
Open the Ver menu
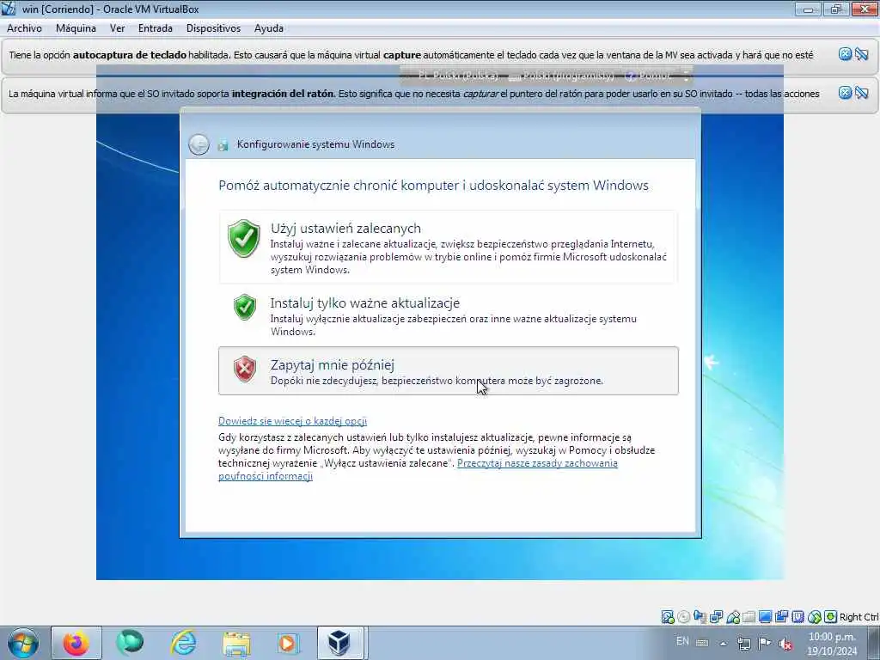(x=117, y=28)
